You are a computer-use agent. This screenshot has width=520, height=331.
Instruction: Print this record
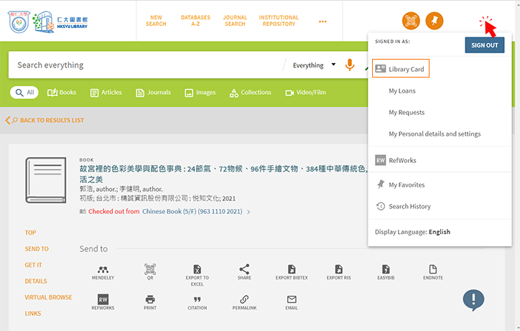pyautogui.click(x=150, y=301)
